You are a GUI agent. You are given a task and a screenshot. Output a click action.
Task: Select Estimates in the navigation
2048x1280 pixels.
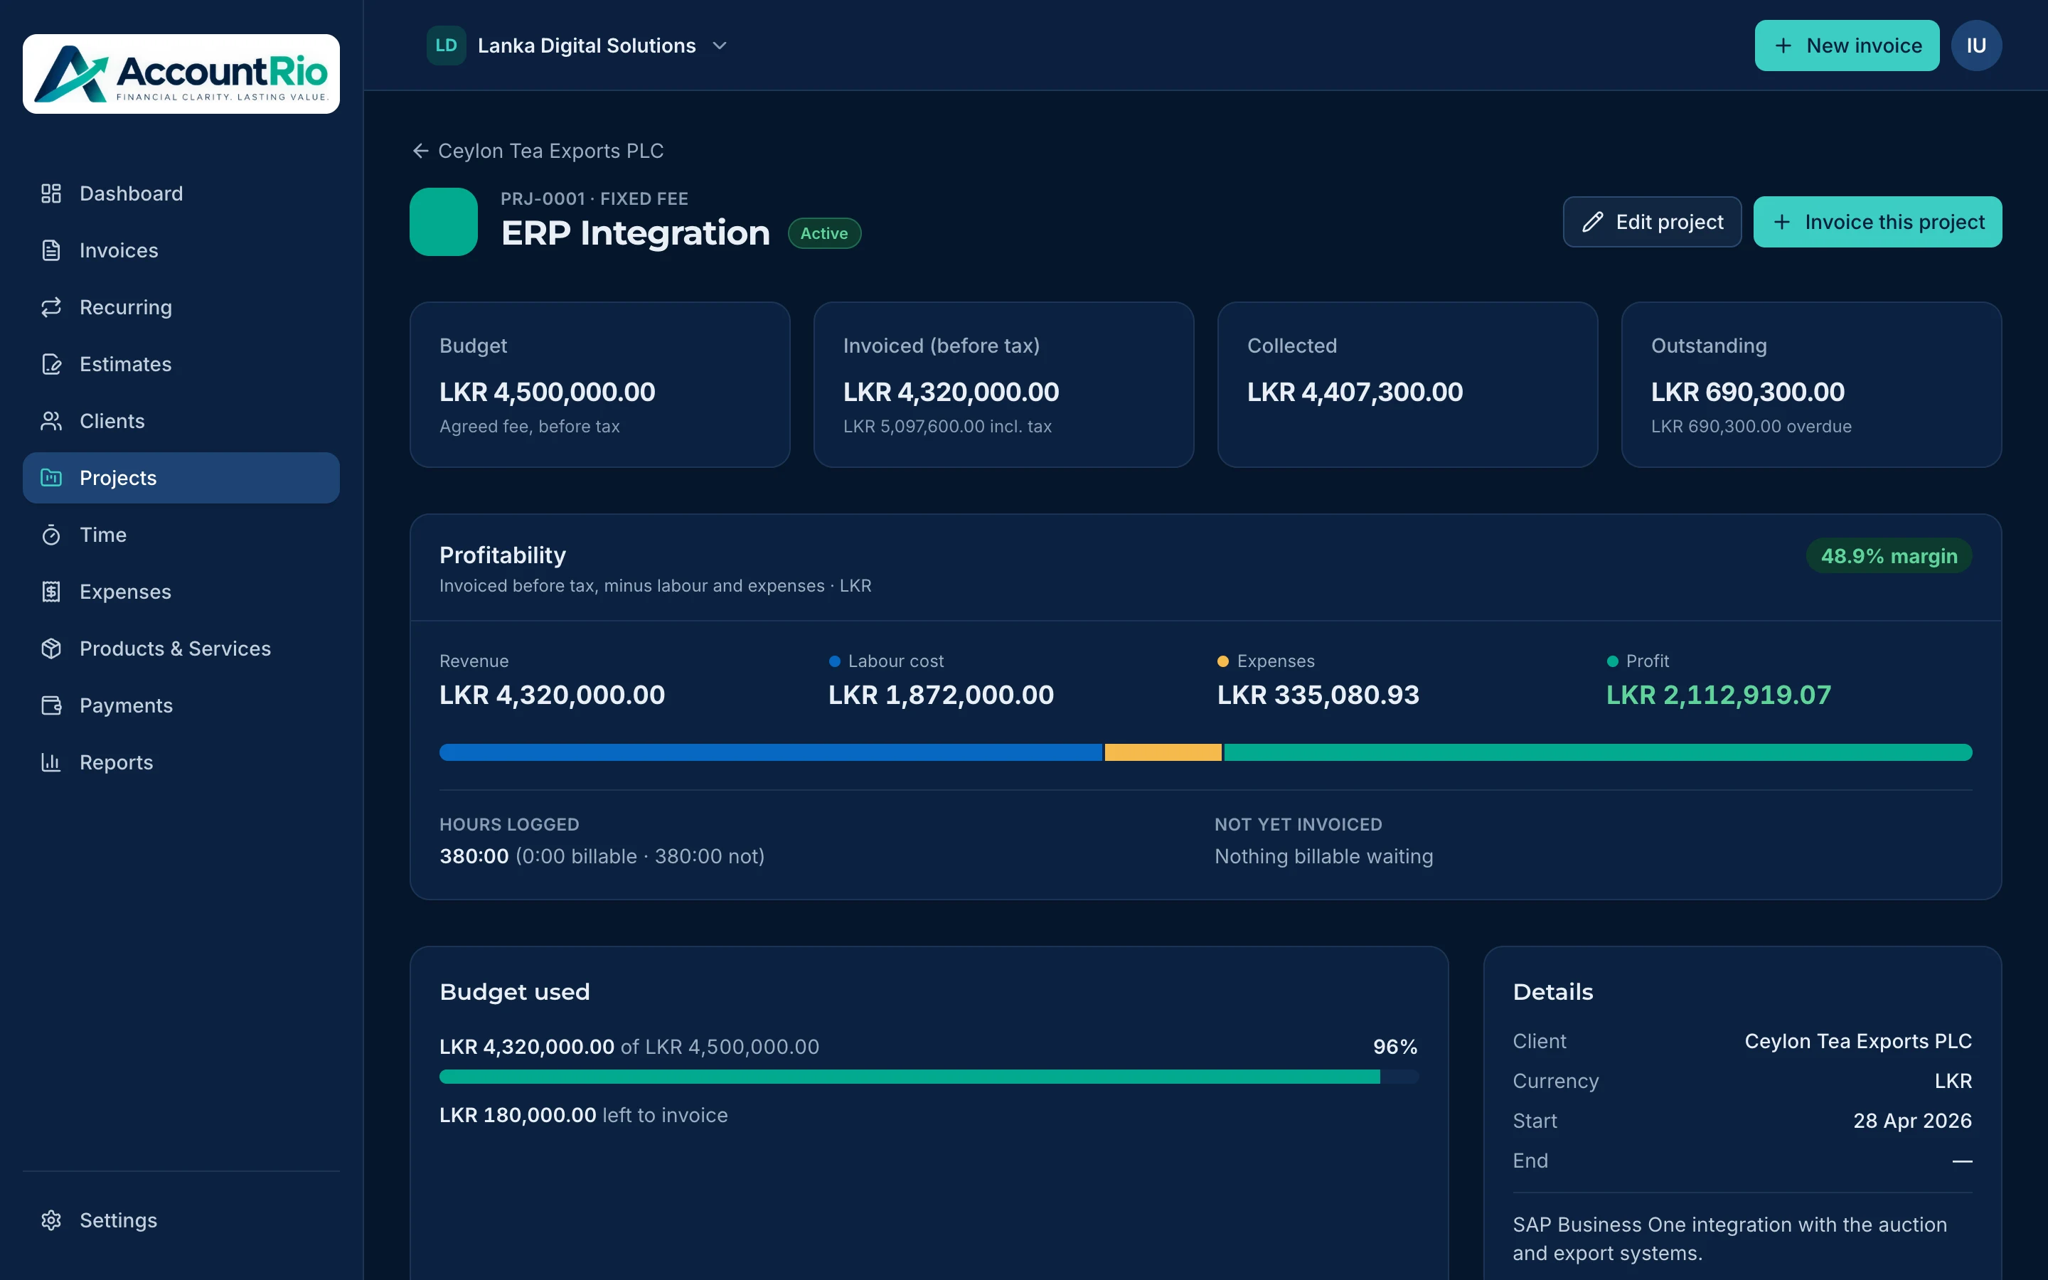[181, 364]
